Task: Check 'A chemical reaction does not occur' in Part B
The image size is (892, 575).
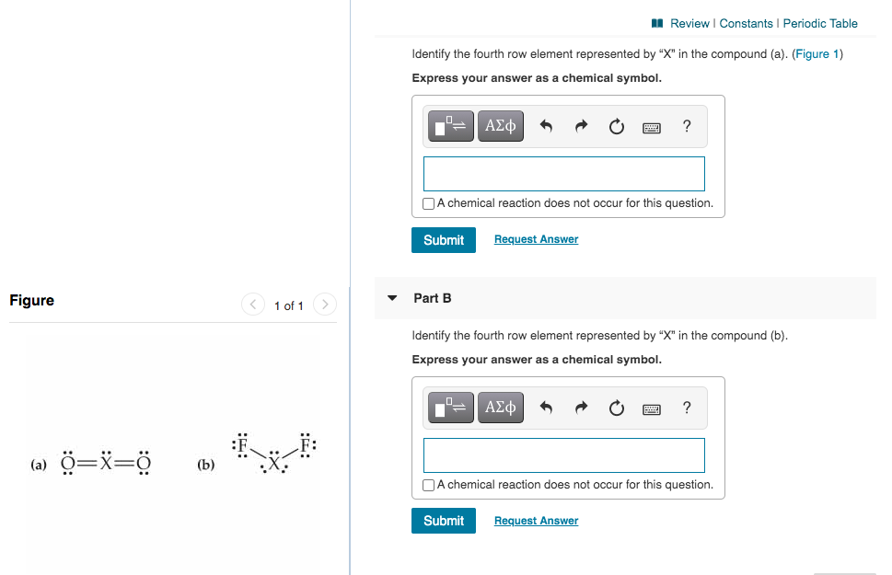Action: pos(428,484)
